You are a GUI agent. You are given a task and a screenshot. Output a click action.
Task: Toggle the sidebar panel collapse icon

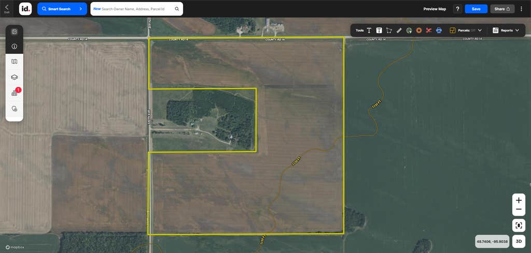click(14, 32)
